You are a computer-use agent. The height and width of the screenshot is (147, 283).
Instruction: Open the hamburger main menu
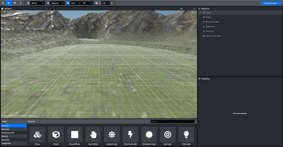3,3
